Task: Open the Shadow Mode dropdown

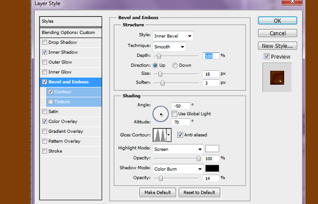Action: [178, 169]
